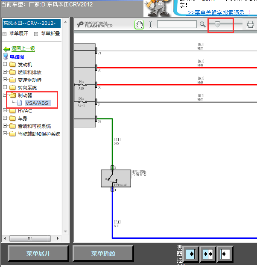Click the 10A A20 fuse symbol
This screenshot has width=257, height=267.
pyautogui.click(x=82, y=85)
